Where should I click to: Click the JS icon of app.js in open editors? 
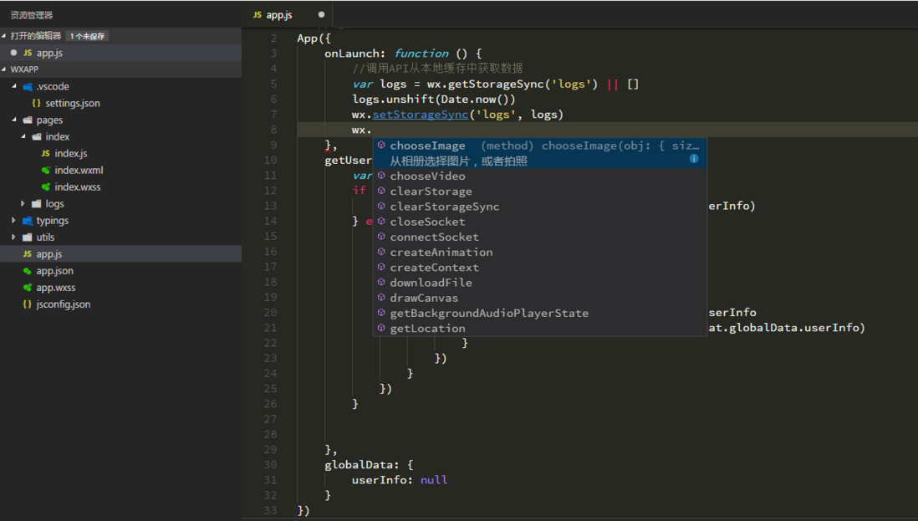(x=28, y=53)
